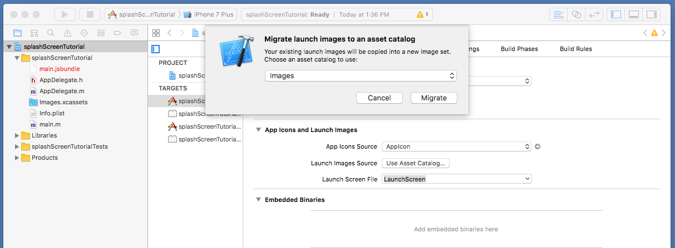Open the related items grid icon

[x=156, y=33]
